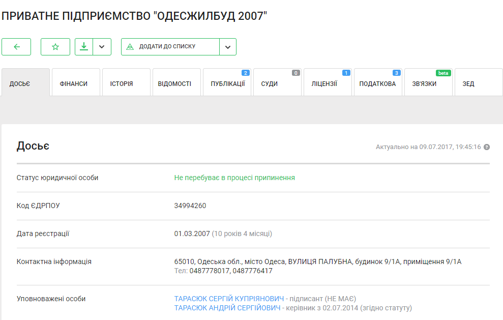Expand the 'Додати до списку' dropdown chevron
This screenshot has width=503, height=320.
click(228, 47)
